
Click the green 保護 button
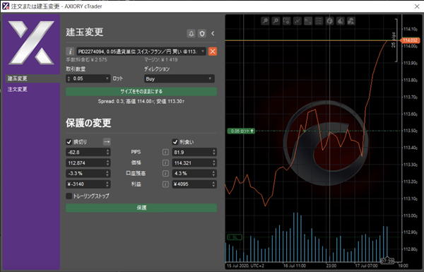141,208
